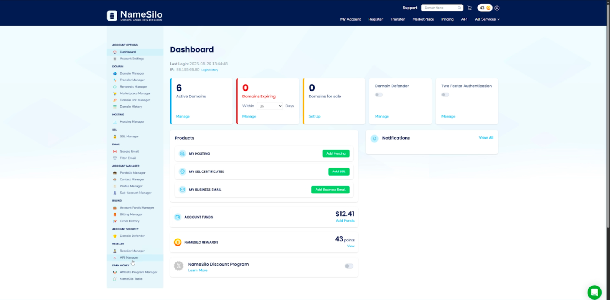Click the Billing Manager icon

coord(115,214)
